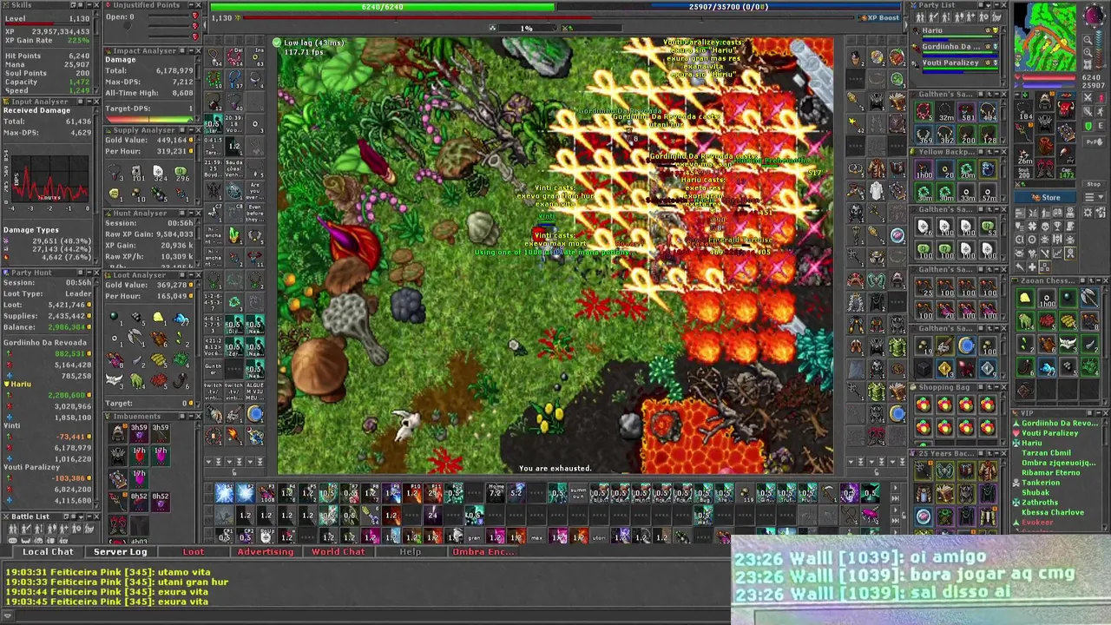This screenshot has height=625, width=1111.
Task: Toggle the first Battle List filter icon
Action: pos(12,529)
